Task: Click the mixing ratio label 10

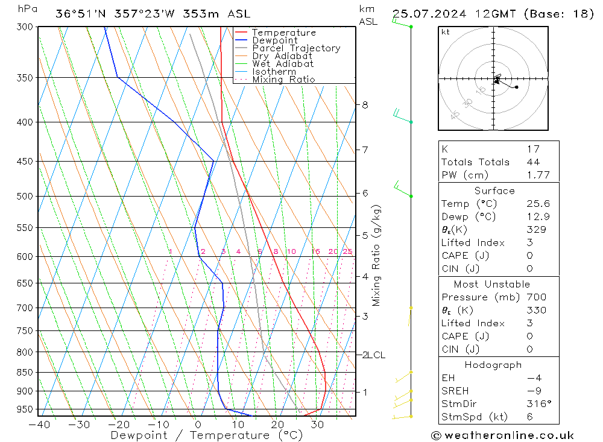Action: click(x=291, y=251)
